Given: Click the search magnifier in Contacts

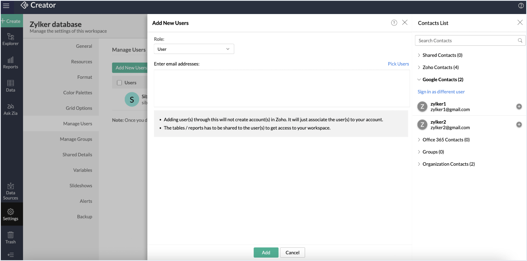Looking at the screenshot, I should [520, 40].
